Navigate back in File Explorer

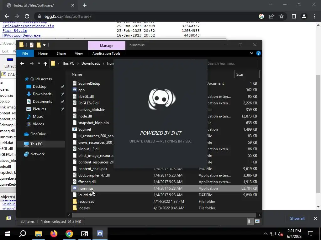pos(22,63)
